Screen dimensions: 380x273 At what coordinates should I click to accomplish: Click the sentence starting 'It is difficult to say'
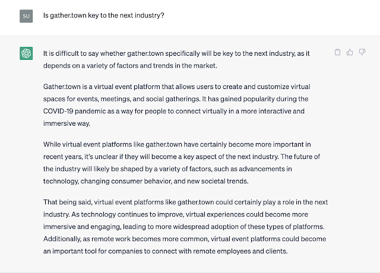(176, 59)
